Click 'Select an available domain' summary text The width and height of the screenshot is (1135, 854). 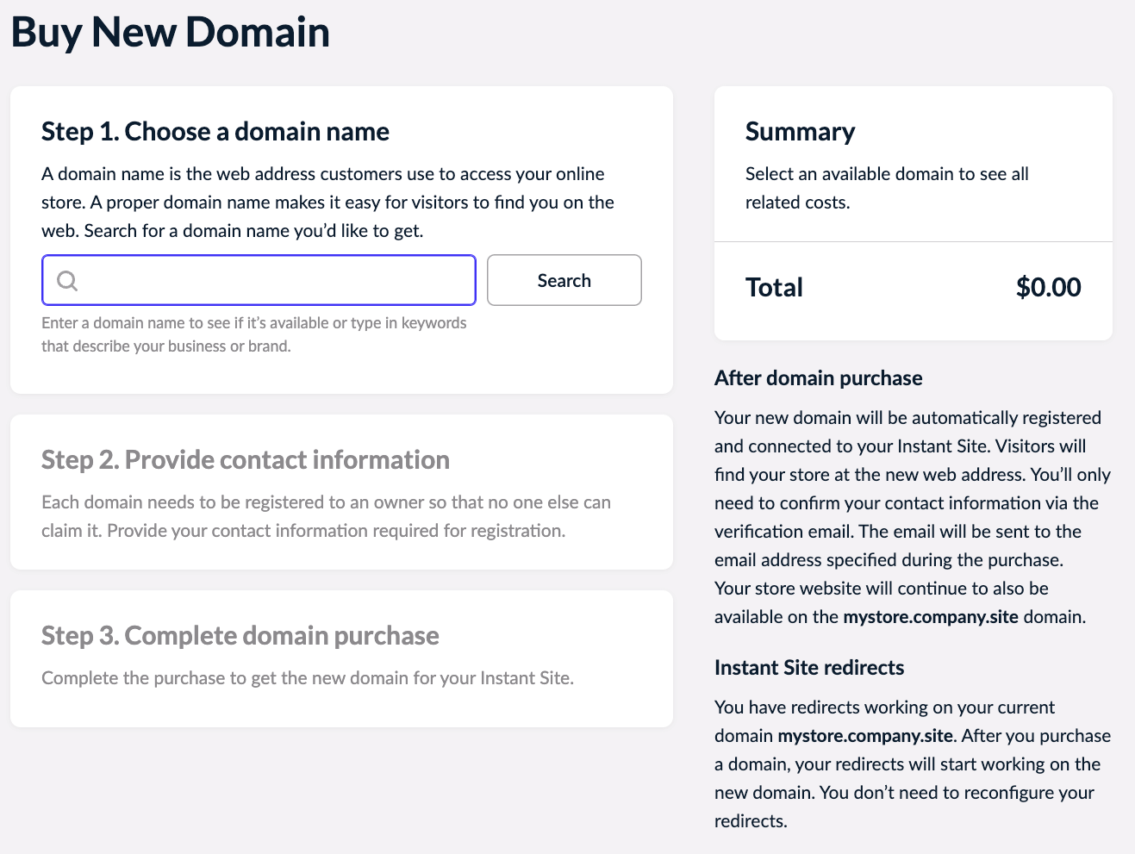click(887, 188)
